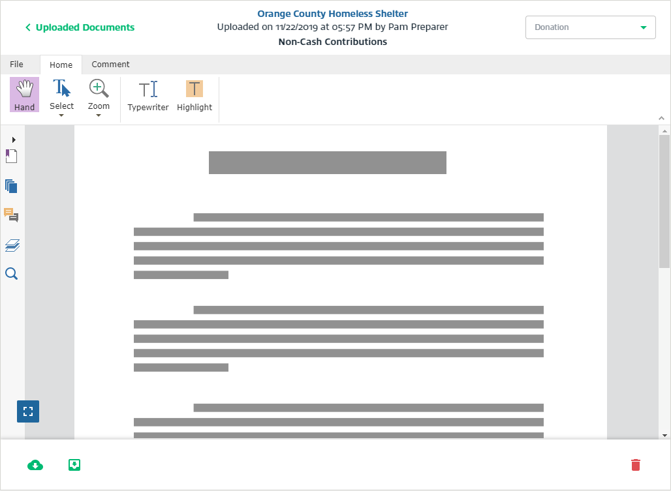Click the scrollbar down arrow
Viewport: 671px width, 491px height.
pos(664,436)
